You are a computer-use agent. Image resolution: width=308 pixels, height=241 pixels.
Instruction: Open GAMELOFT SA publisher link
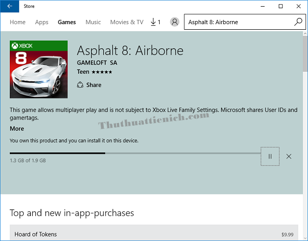(97, 63)
